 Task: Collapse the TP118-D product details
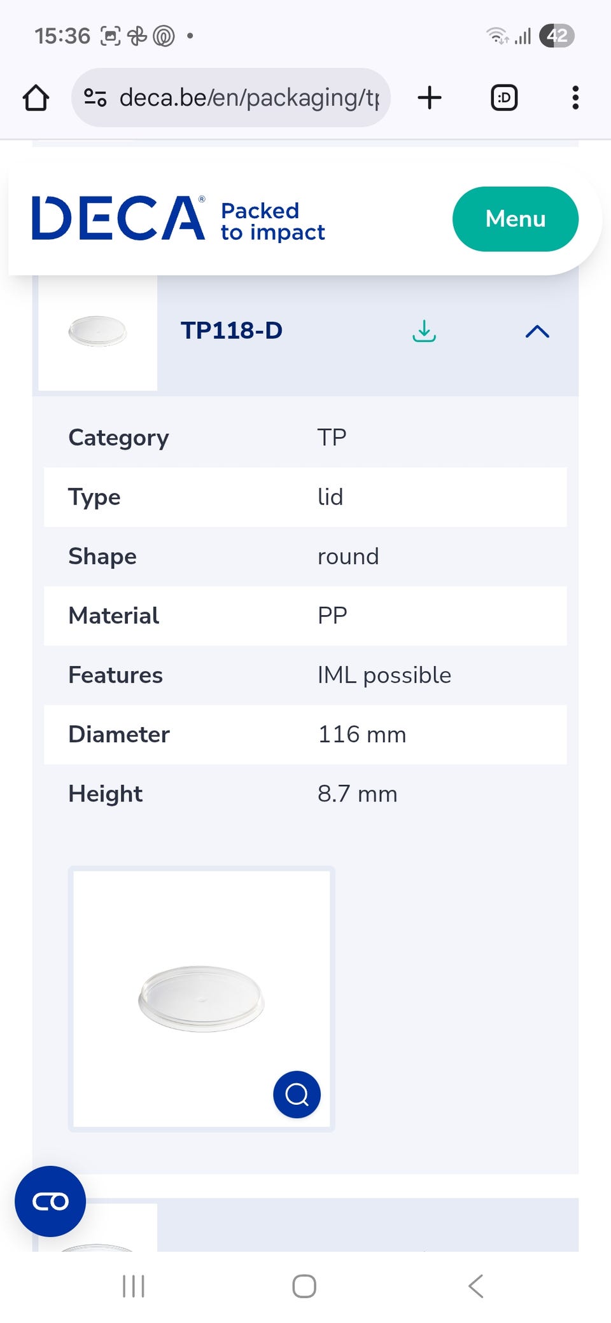537,331
